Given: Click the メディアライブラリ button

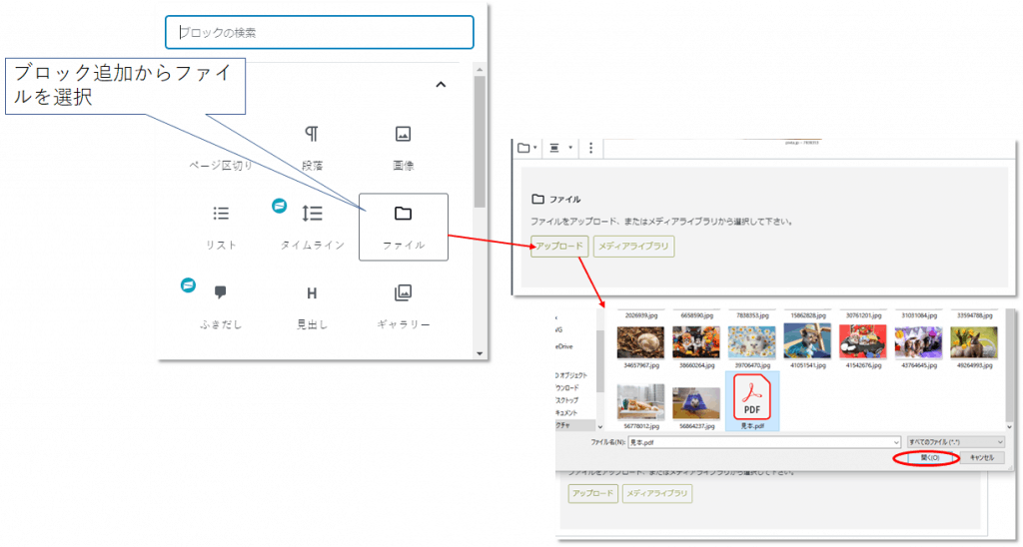Looking at the screenshot, I should [x=633, y=246].
